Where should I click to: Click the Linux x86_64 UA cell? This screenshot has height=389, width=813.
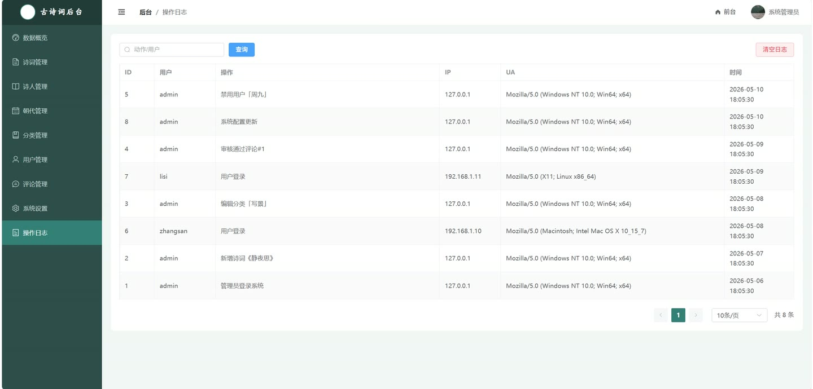pyautogui.click(x=613, y=176)
